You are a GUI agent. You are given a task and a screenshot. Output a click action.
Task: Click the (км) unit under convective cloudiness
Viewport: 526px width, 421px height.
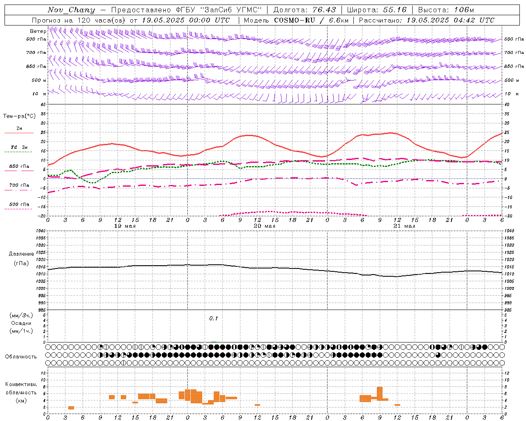[x=21, y=400]
